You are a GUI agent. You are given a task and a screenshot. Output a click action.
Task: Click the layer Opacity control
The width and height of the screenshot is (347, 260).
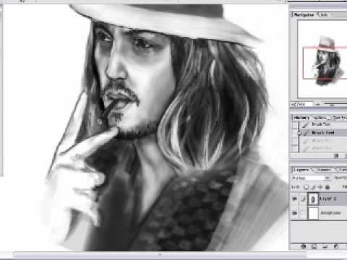click(340, 178)
